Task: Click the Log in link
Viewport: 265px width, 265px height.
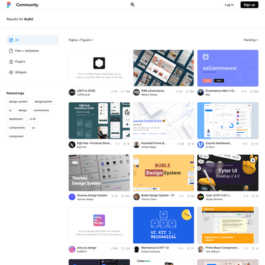Action: [229, 4]
